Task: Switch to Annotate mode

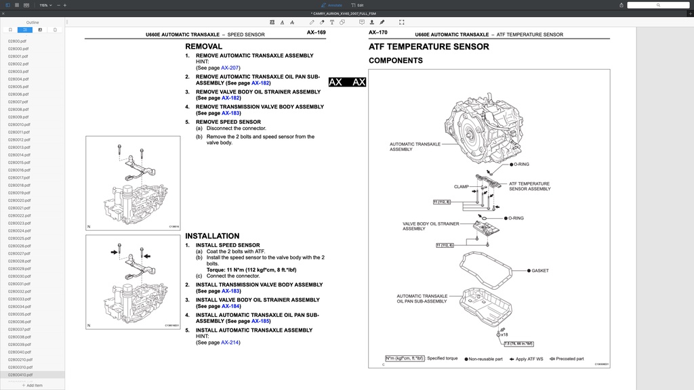Action: tap(331, 5)
